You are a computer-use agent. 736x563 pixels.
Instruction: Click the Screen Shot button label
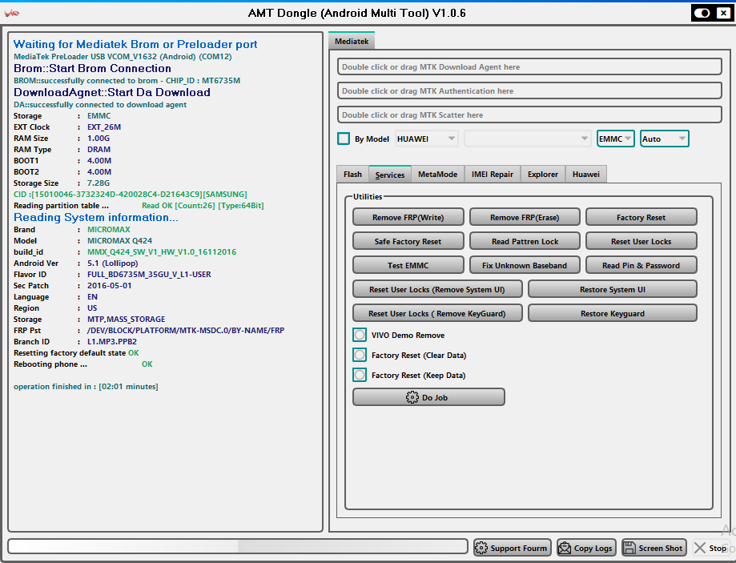[661, 548]
